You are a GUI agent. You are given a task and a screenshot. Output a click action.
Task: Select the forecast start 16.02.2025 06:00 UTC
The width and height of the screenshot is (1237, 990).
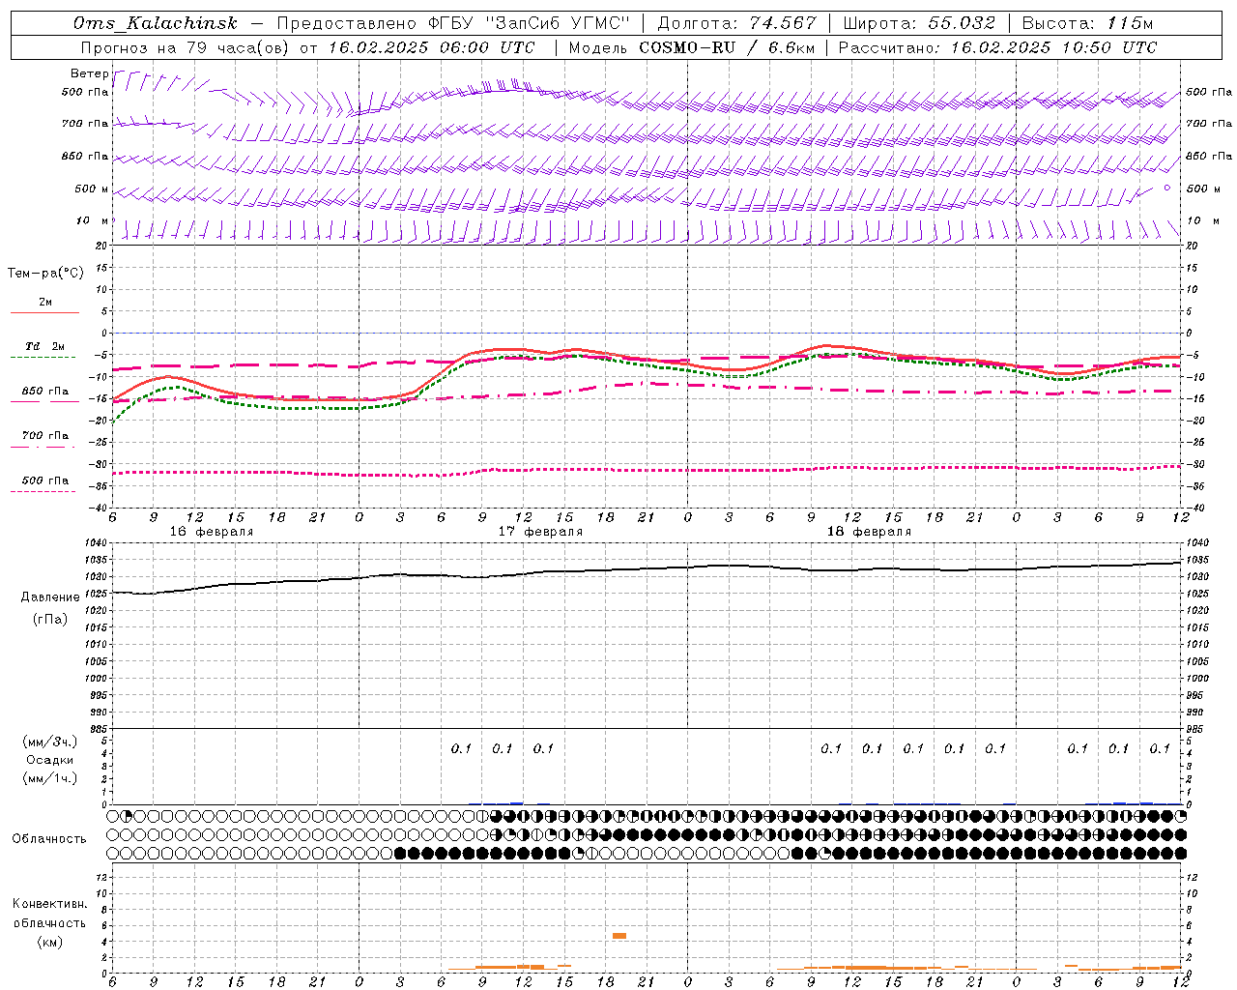[x=431, y=47]
